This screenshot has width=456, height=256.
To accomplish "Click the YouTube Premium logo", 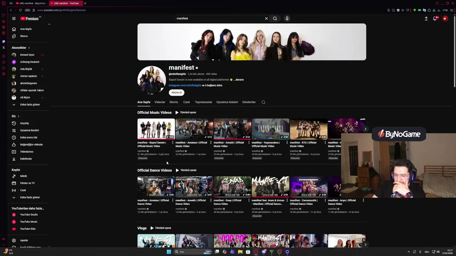I will 30,18.
